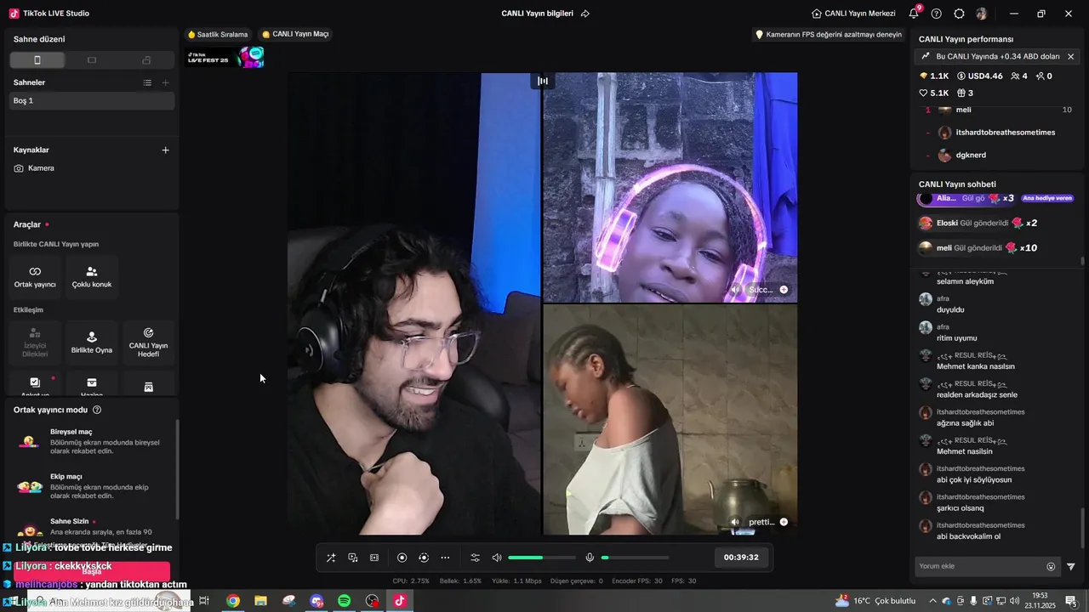Open media music icon in control bar
This screenshot has width=1089, height=612.
[x=353, y=558]
